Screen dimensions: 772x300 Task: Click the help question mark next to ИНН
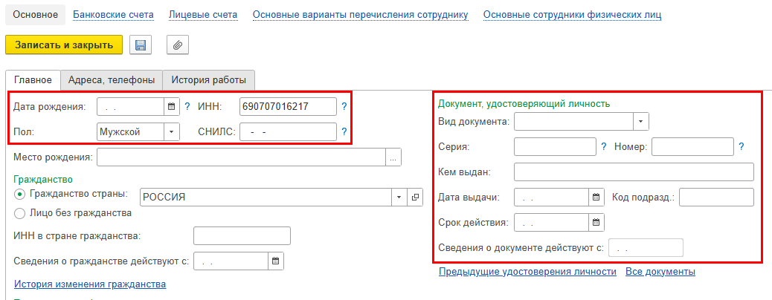[x=344, y=107]
